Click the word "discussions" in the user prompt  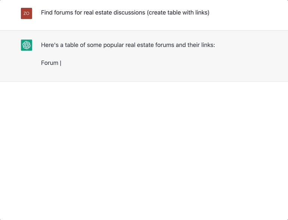point(129,13)
